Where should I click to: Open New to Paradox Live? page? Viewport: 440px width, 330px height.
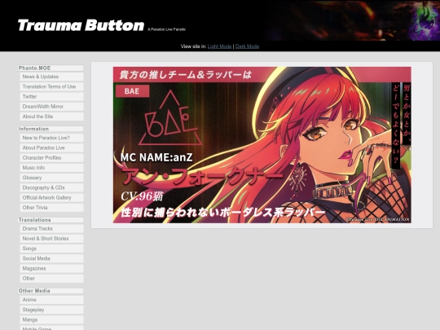pyautogui.click(x=51, y=138)
